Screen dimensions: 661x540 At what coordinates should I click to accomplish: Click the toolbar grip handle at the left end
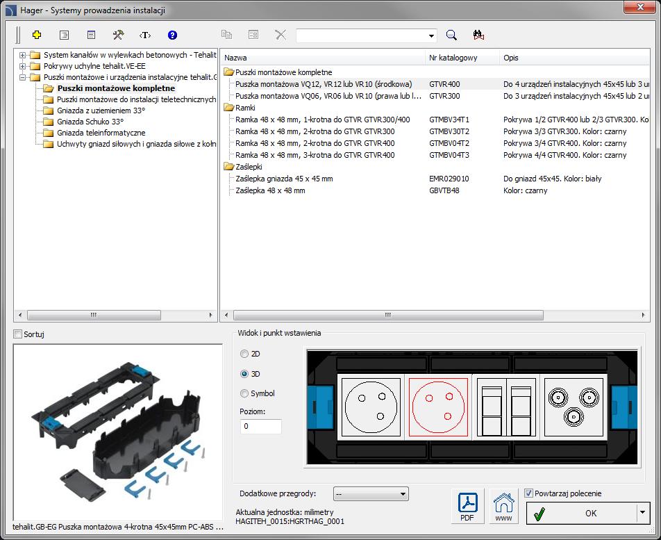click(18, 35)
